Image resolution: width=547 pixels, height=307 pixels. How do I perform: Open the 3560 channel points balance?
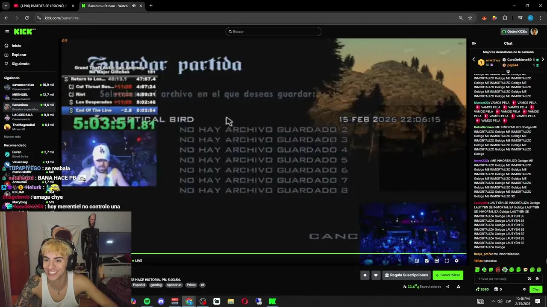point(482,289)
